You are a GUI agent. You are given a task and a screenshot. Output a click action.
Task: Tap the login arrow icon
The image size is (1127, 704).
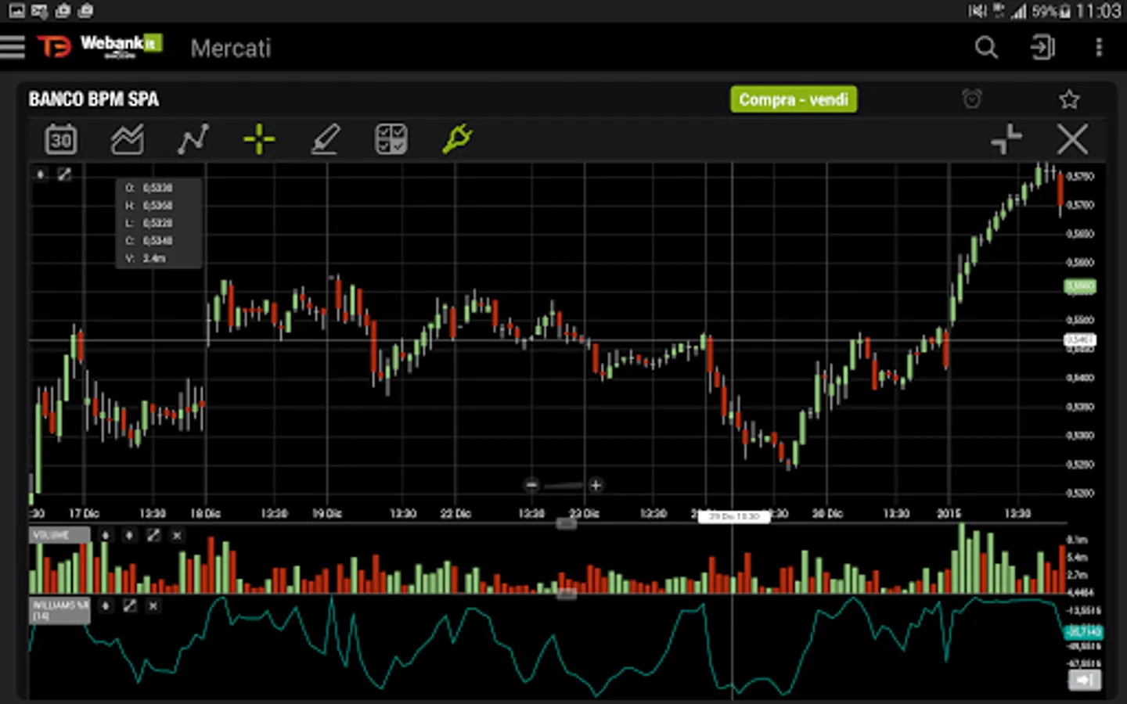coord(1042,48)
